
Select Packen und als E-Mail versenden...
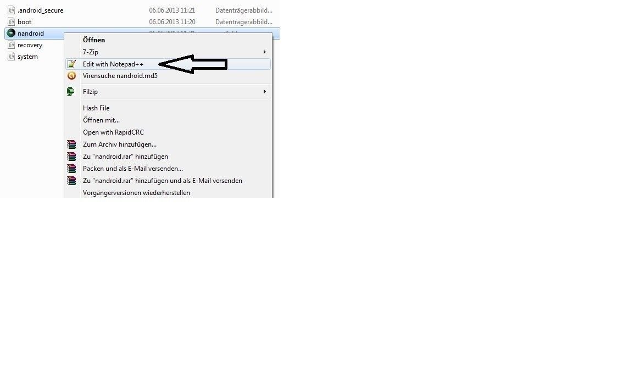click(168, 169)
